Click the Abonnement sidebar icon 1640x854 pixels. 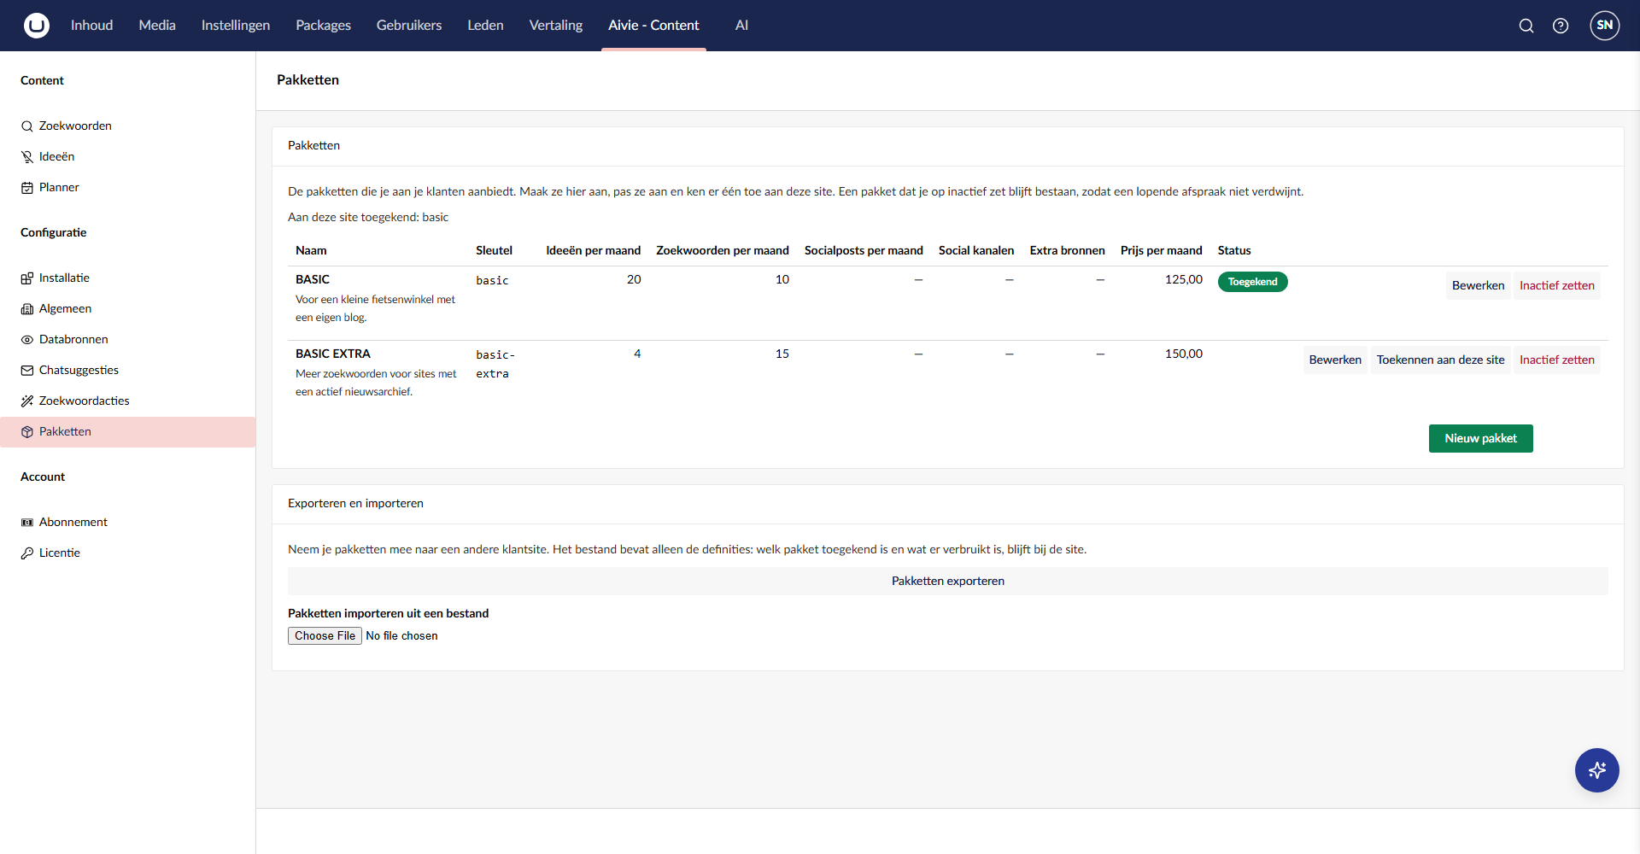pyautogui.click(x=27, y=523)
